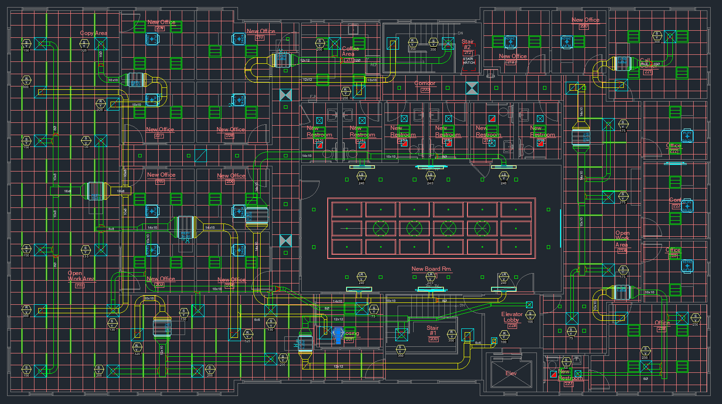The height and width of the screenshot is (404, 722).
Task: Select the 10x10 duct label below New Board Rm.
Action: pos(391,300)
